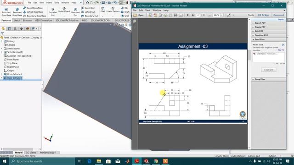This screenshot has height=165, width=294.
Task: Click Create Link button
Action: pyautogui.click(x=269, y=70)
